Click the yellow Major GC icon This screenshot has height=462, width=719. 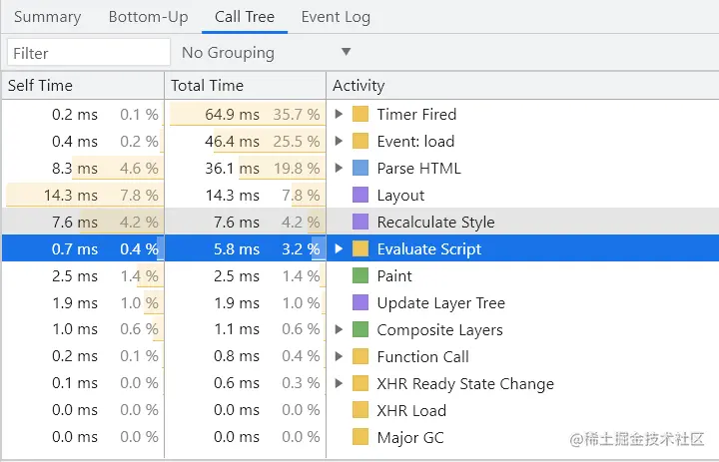360,437
